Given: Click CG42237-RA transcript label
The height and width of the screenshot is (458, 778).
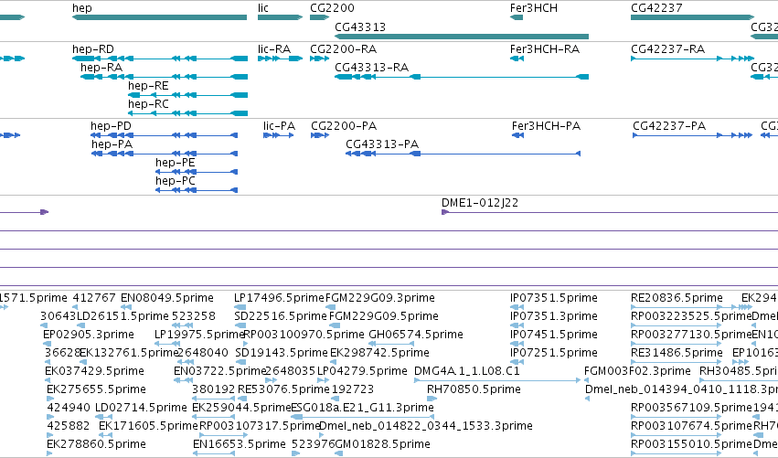Looking at the screenshot, I should pyautogui.click(x=668, y=49).
